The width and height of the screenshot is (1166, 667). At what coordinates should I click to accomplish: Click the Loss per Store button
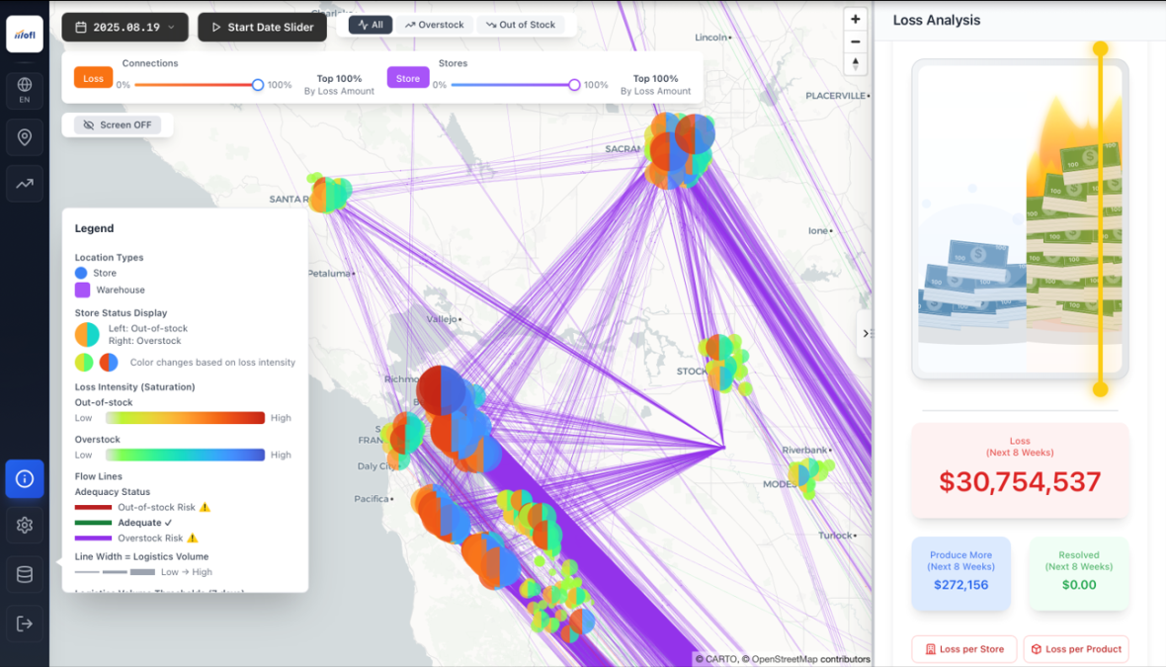pyautogui.click(x=964, y=649)
